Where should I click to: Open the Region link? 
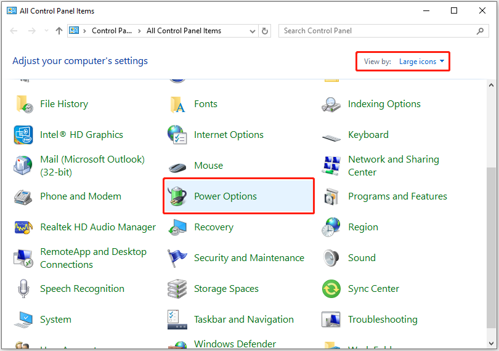(363, 227)
